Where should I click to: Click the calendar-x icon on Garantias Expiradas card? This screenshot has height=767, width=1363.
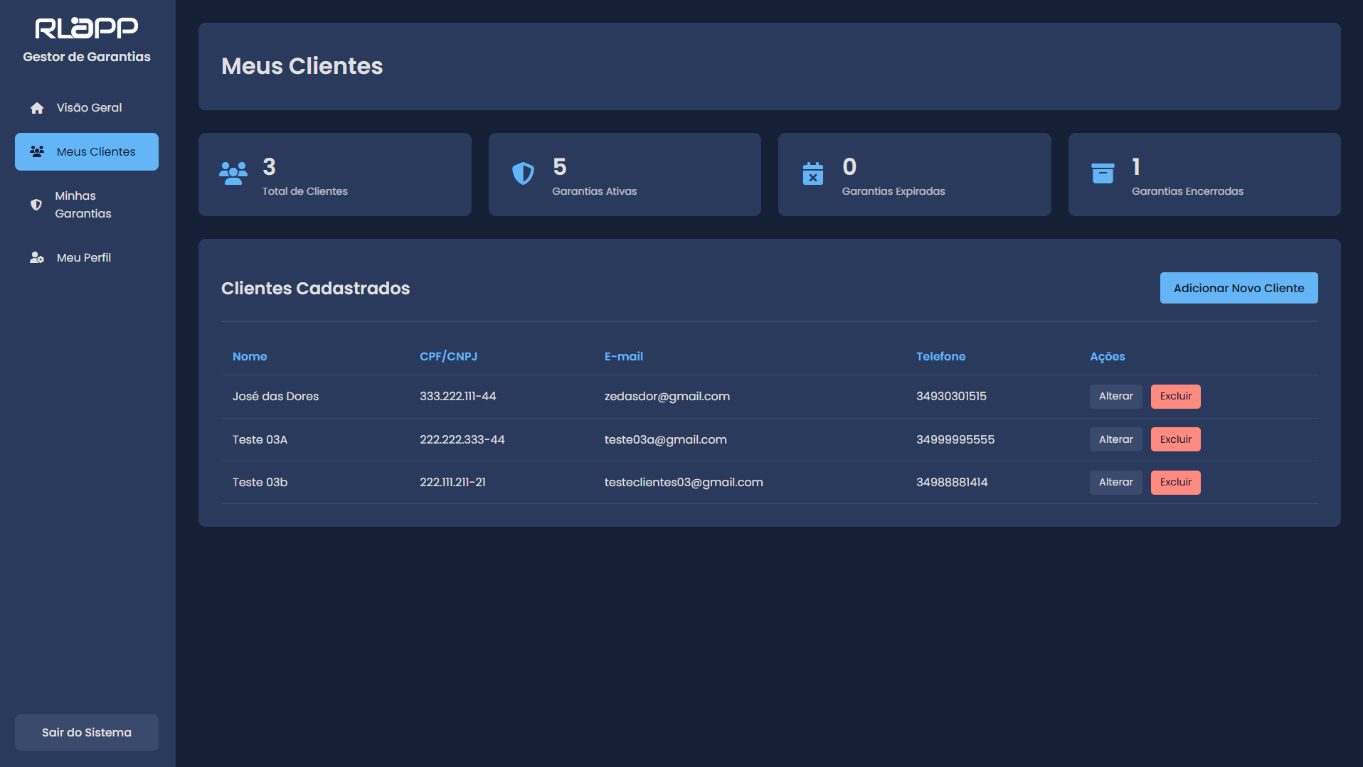tap(813, 173)
